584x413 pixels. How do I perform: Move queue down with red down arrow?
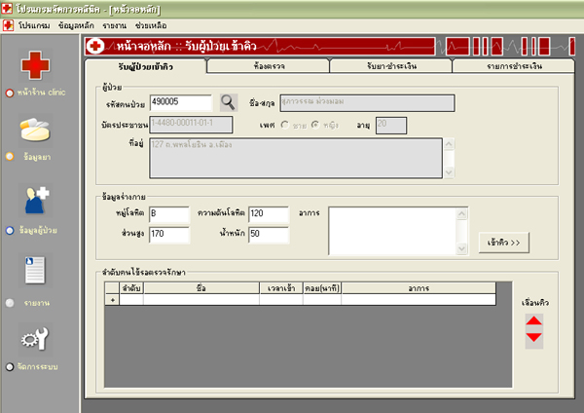click(533, 338)
